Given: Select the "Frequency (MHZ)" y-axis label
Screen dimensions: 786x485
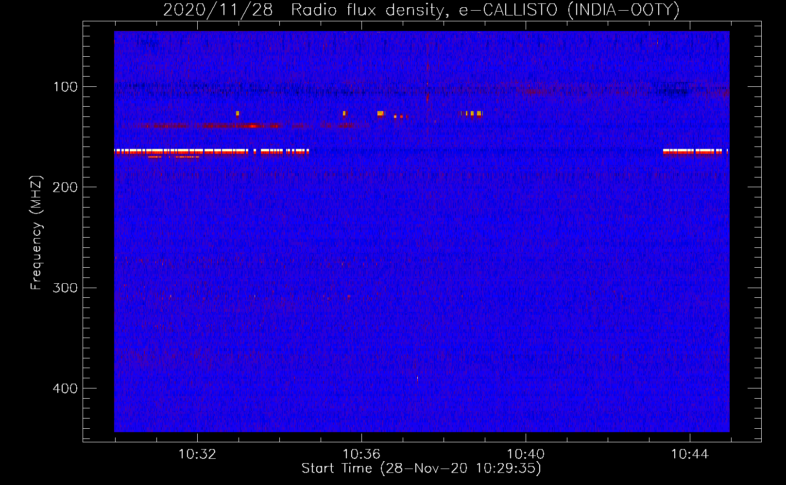Looking at the screenshot, I should point(36,233).
